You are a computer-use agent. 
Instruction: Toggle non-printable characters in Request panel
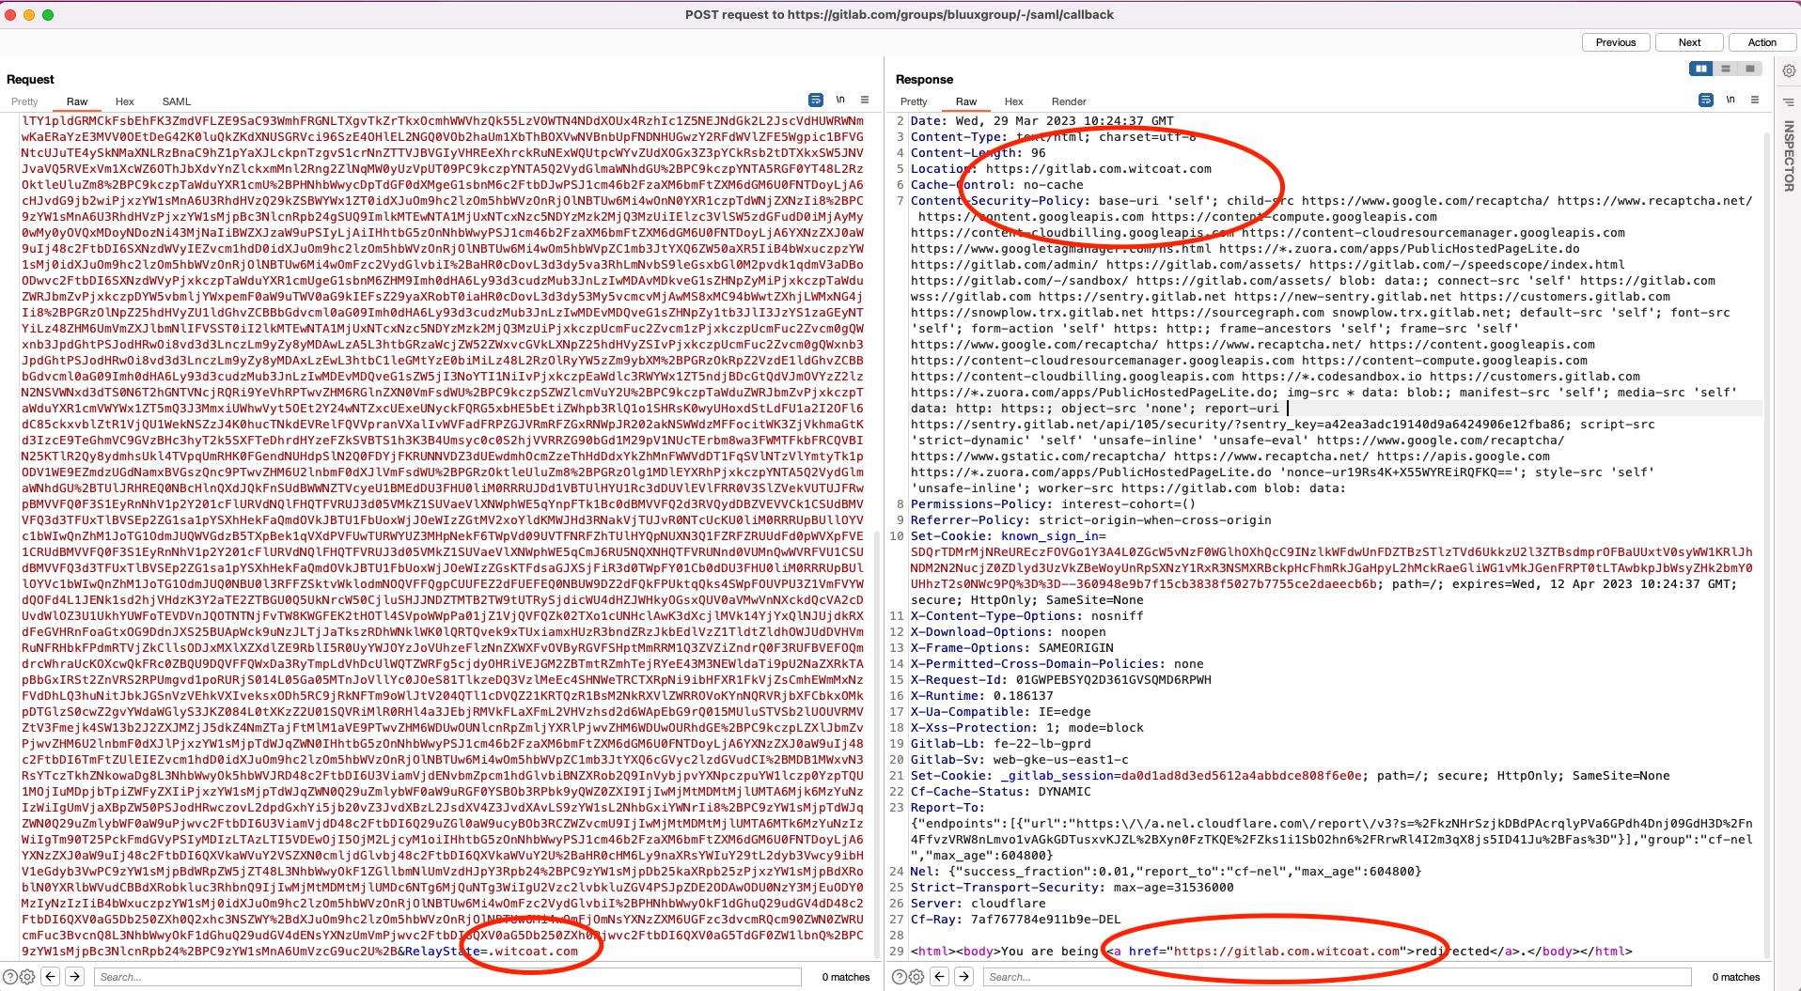click(840, 101)
